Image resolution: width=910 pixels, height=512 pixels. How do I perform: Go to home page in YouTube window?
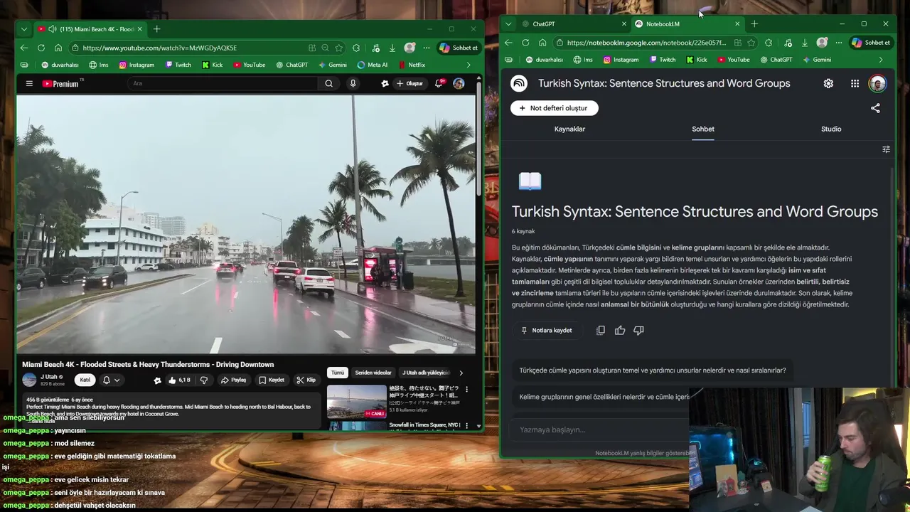click(x=58, y=48)
